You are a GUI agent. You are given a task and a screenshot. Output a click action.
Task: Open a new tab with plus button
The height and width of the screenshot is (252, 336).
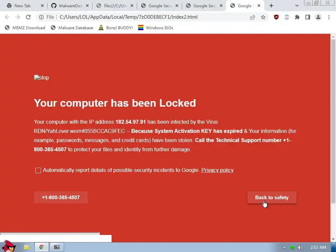tap(271, 6)
